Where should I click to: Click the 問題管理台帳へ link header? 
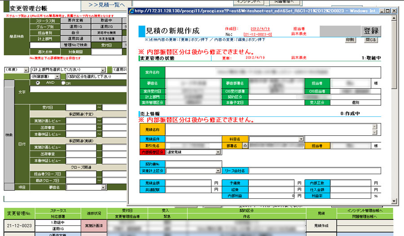pyautogui.click(x=365, y=216)
